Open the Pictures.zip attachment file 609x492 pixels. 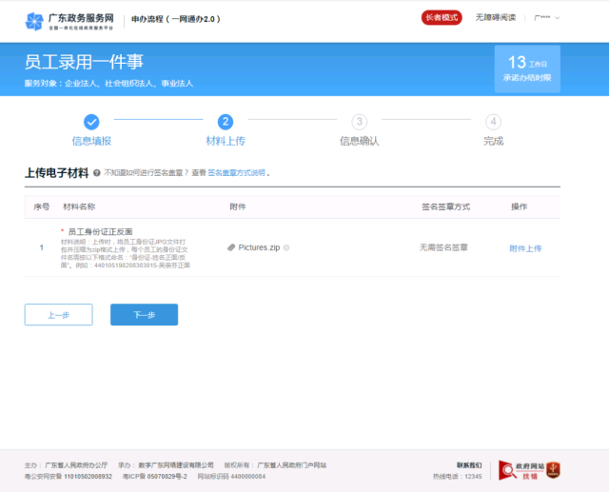point(259,247)
